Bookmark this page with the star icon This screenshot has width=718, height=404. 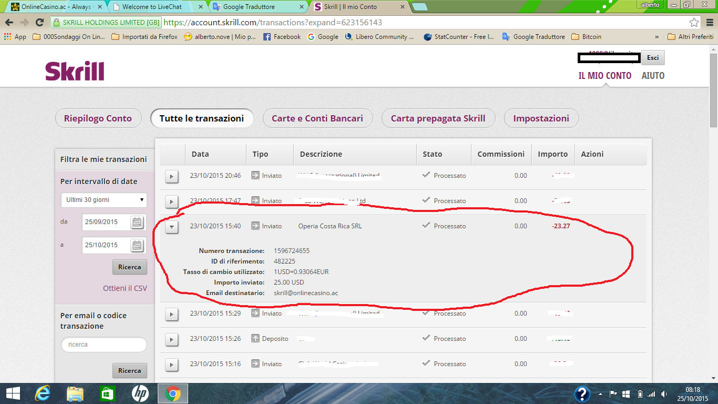[x=694, y=23]
